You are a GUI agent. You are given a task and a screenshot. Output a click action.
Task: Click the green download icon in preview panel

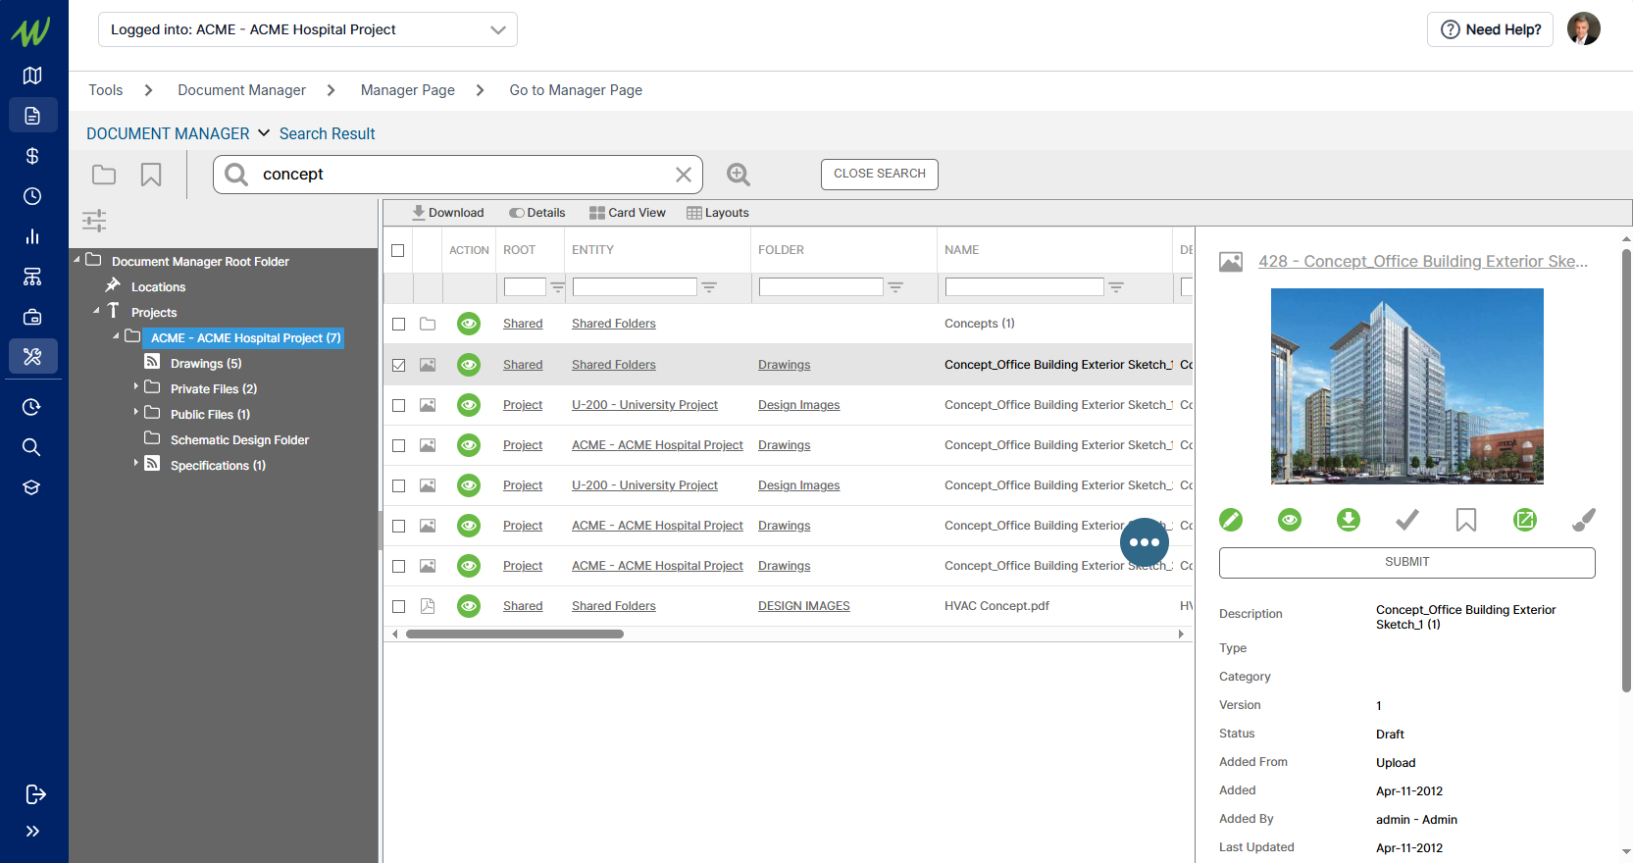pyautogui.click(x=1349, y=520)
